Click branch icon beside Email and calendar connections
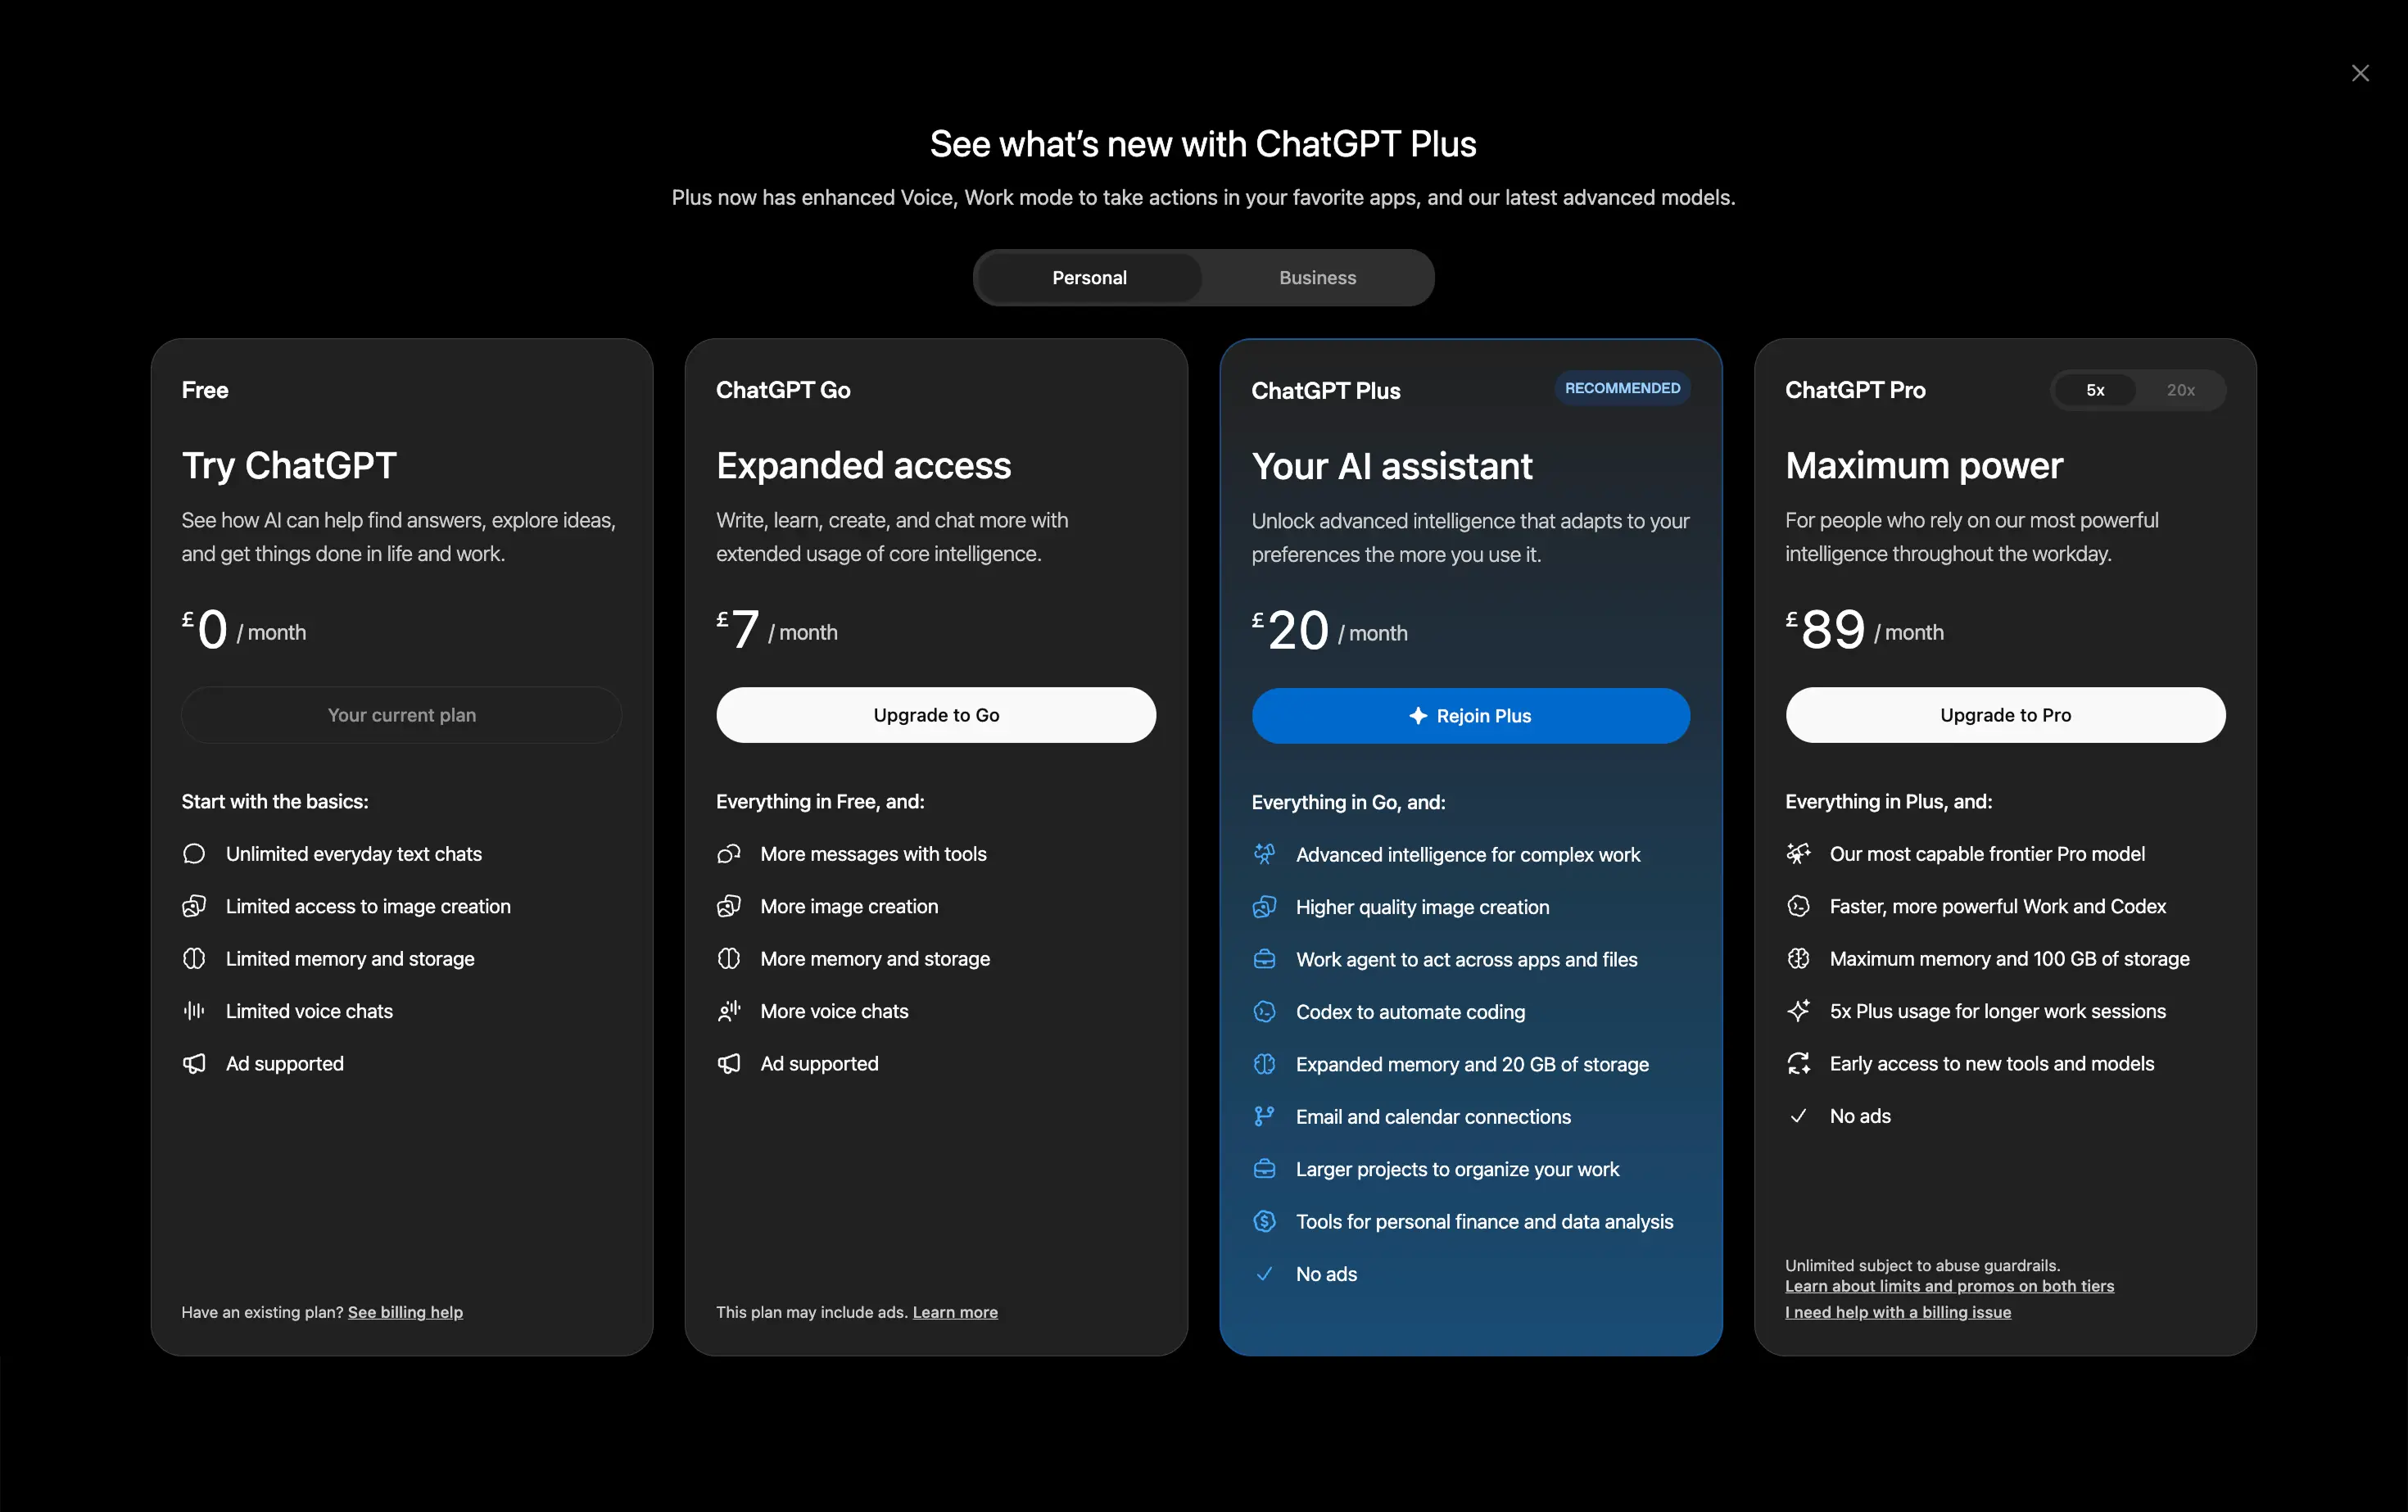 pos(1264,1117)
